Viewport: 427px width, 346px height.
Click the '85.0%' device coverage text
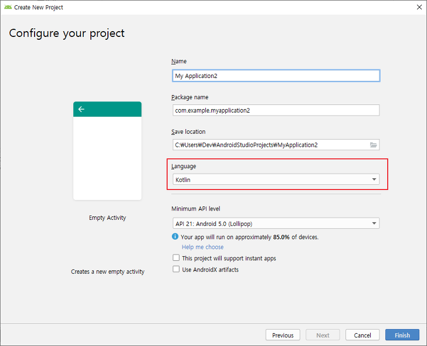[282, 237]
